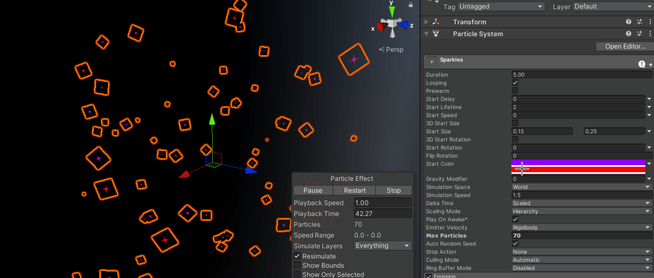Screen dimensions: 654x278
Task: Click the red X move handle arrow
Action: tap(185, 174)
